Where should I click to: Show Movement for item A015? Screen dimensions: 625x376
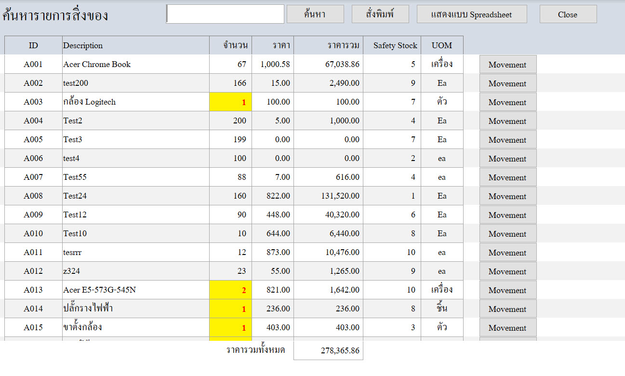(x=507, y=328)
